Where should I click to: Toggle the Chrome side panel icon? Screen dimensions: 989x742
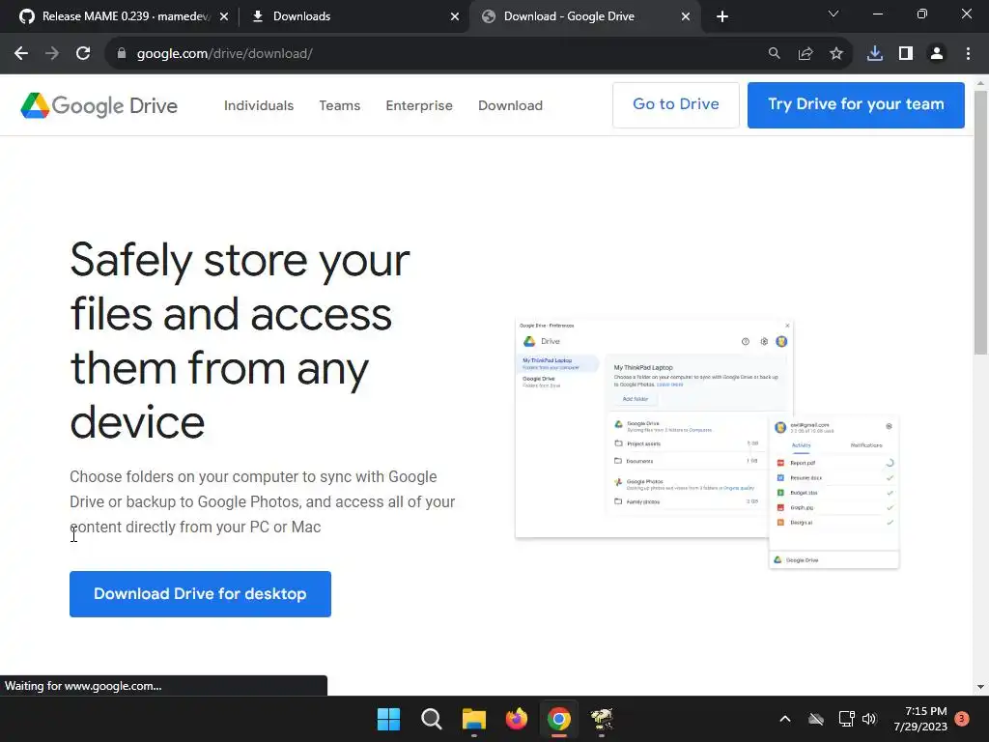point(906,54)
